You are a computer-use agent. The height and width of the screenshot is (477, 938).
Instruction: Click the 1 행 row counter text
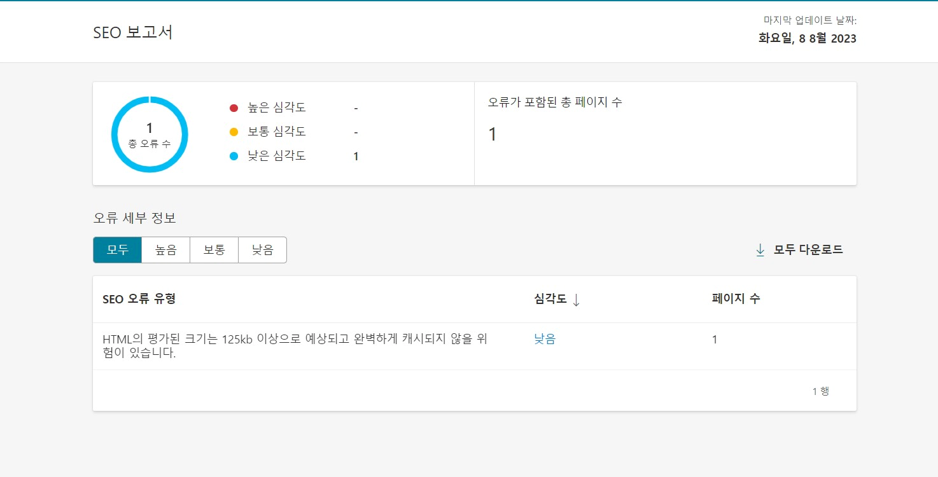(822, 391)
